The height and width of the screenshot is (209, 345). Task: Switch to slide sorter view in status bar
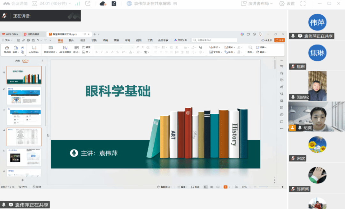pyautogui.click(x=211, y=187)
